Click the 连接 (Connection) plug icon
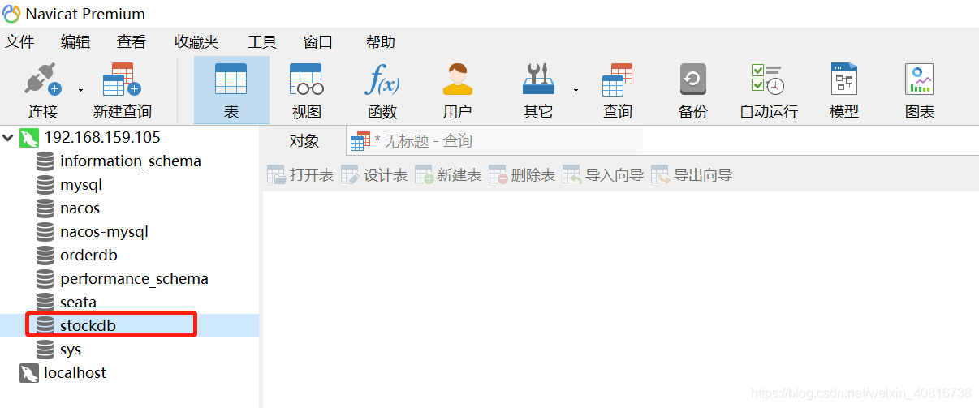979x408 pixels. (43, 80)
